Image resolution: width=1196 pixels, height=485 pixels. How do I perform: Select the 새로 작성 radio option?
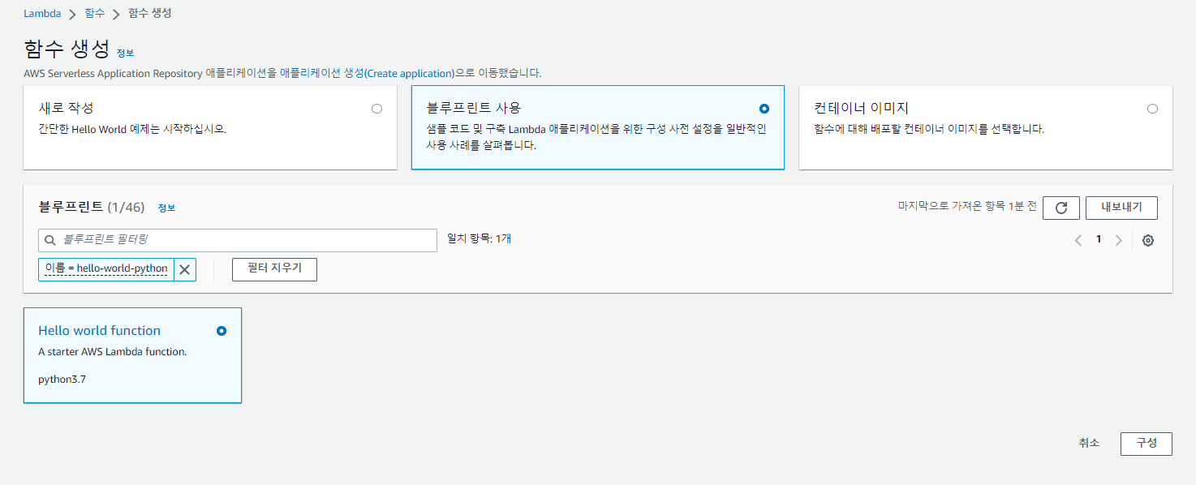click(x=376, y=109)
